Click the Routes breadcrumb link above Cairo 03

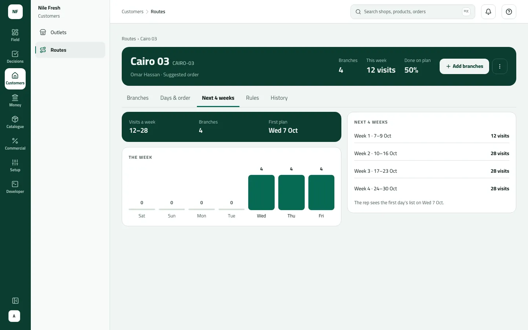click(129, 39)
